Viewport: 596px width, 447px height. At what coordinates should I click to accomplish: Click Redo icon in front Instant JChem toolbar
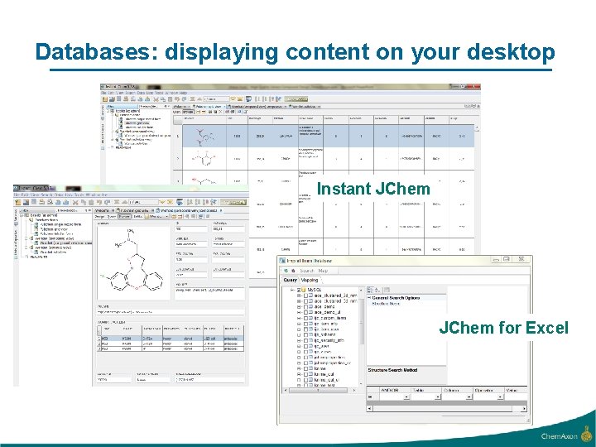click(107, 202)
